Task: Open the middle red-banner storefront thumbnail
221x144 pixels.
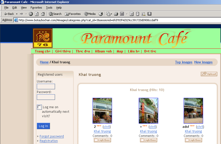Action: click(x=148, y=111)
